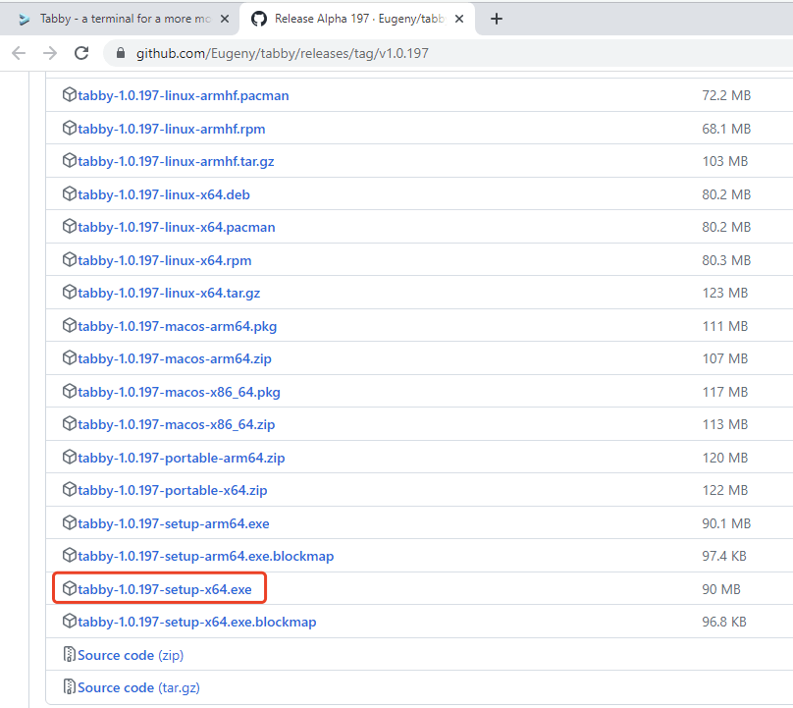Download tabby-1.0.197-macos-arm64.zip
This screenshot has width=793, height=708.
point(175,358)
